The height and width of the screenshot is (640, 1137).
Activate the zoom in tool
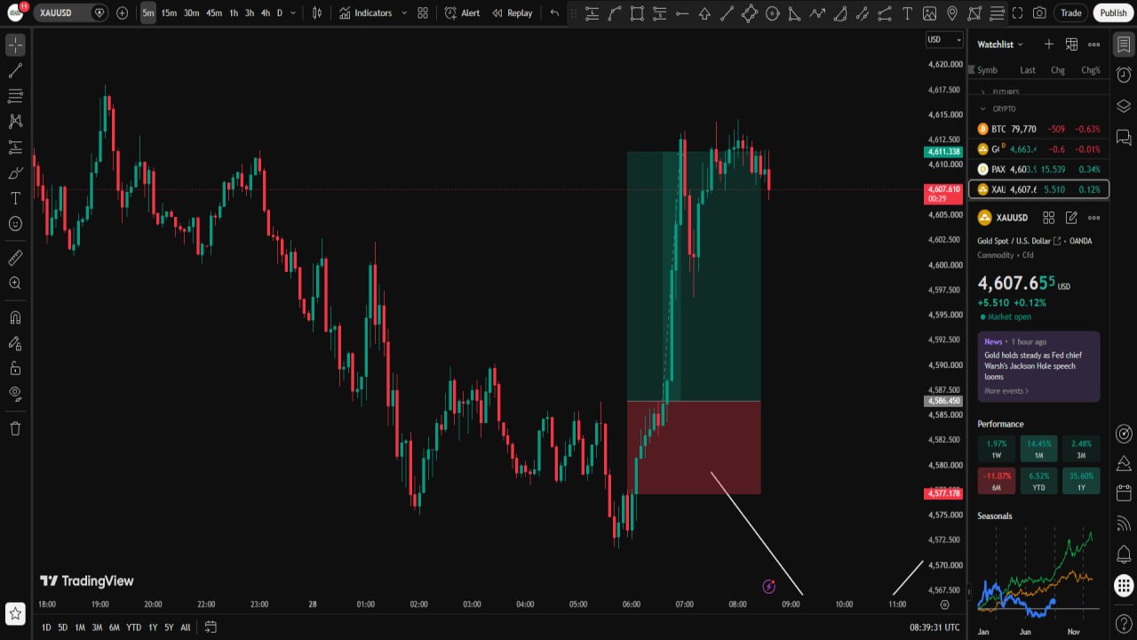[x=15, y=284]
